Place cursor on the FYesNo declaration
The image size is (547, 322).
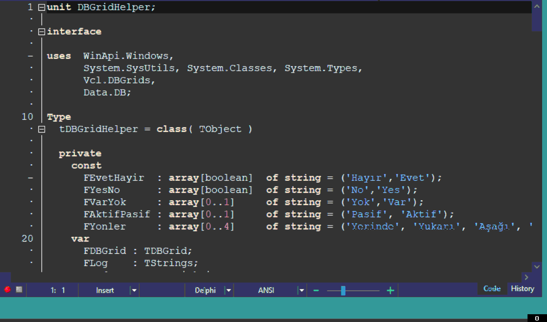pos(101,190)
